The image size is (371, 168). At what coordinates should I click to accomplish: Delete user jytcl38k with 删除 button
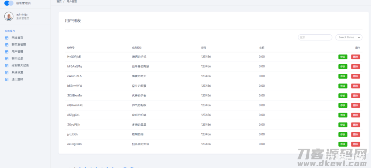355,134
